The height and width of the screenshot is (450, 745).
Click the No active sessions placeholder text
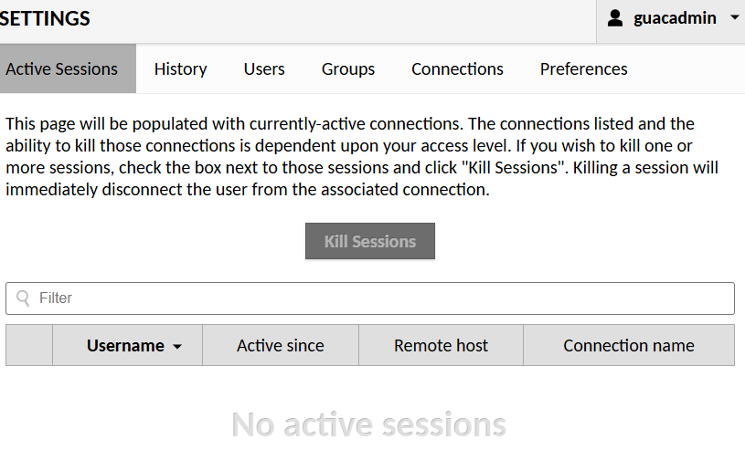[x=369, y=424]
